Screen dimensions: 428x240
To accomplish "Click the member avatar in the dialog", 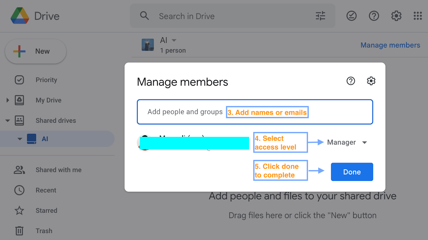I will (x=144, y=142).
